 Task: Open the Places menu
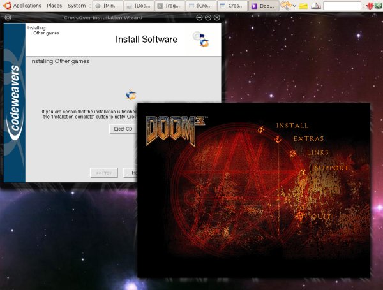click(54, 6)
